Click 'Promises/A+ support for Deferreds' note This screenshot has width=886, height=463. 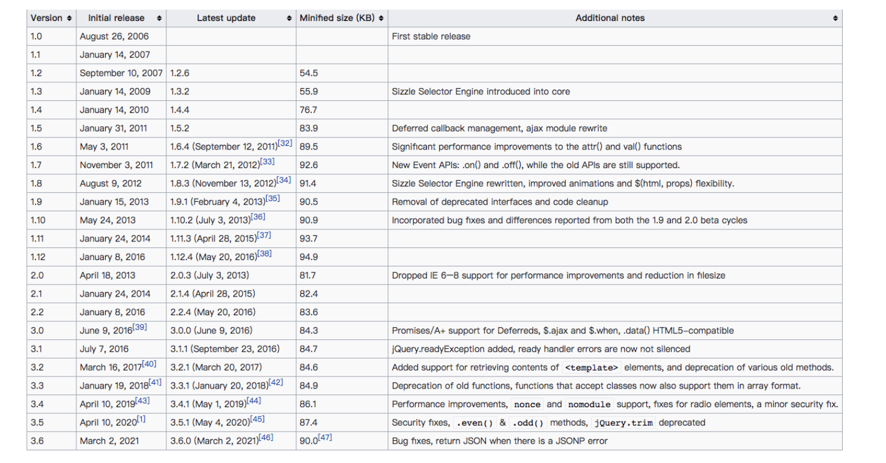coord(563,330)
